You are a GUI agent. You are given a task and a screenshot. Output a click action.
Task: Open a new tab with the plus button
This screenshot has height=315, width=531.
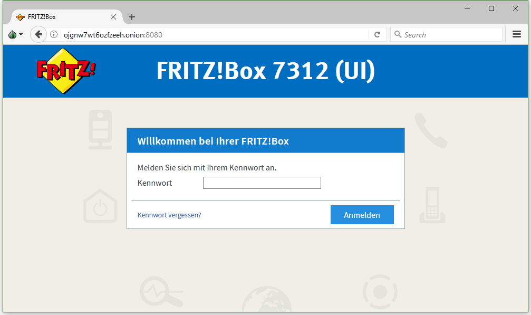[x=132, y=17]
